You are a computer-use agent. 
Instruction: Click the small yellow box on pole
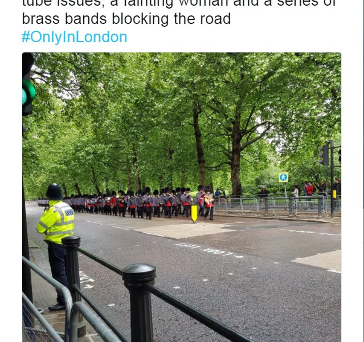pos(334,194)
